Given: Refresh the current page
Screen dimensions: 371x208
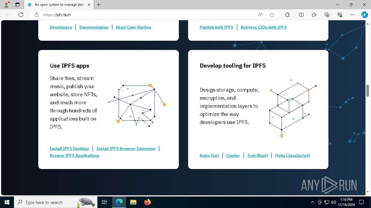Looking at the screenshot, I should pos(21,15).
